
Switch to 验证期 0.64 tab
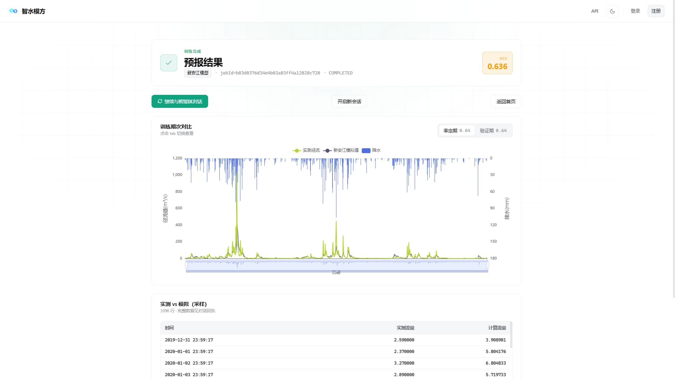point(493,131)
